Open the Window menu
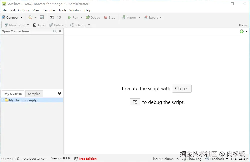Screen dimensions: 250x162 pos(75,10)
